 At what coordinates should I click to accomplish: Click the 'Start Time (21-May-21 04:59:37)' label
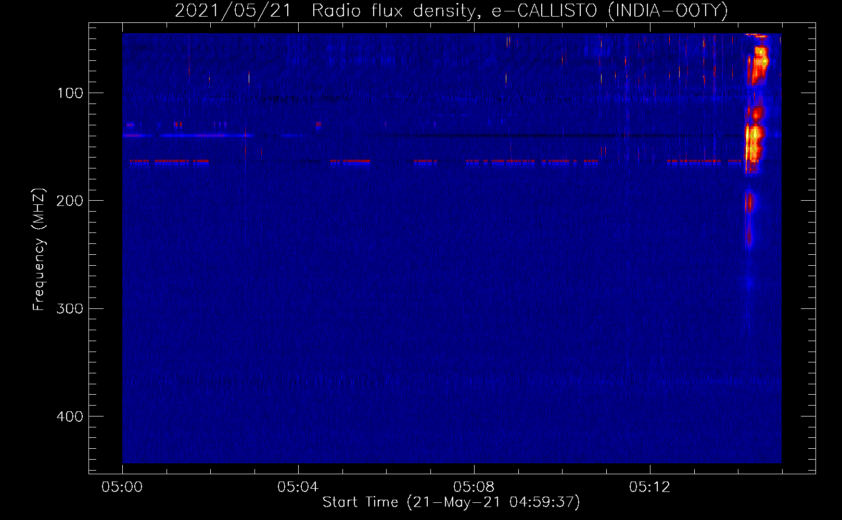point(451,502)
